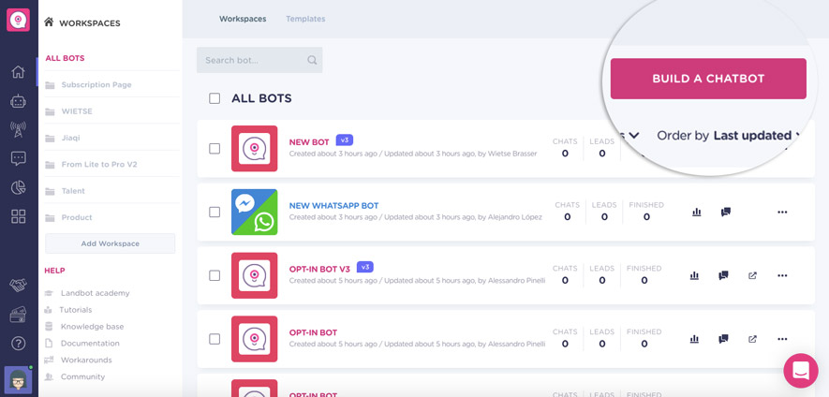
Task: Open Landbot academy help link
Action: (95, 293)
